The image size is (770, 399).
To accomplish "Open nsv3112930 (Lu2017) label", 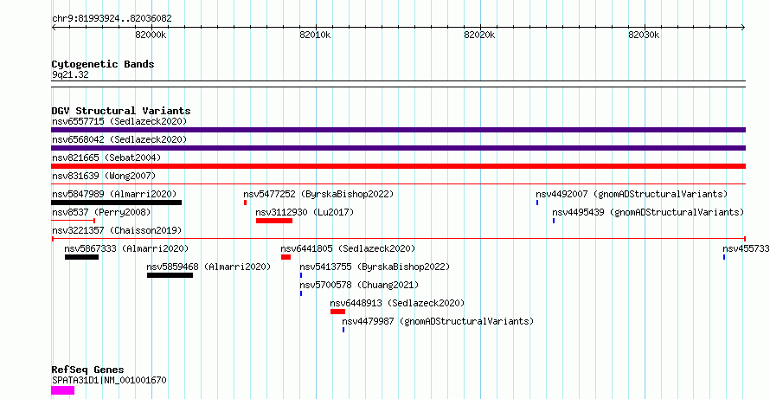I will tap(305, 212).
